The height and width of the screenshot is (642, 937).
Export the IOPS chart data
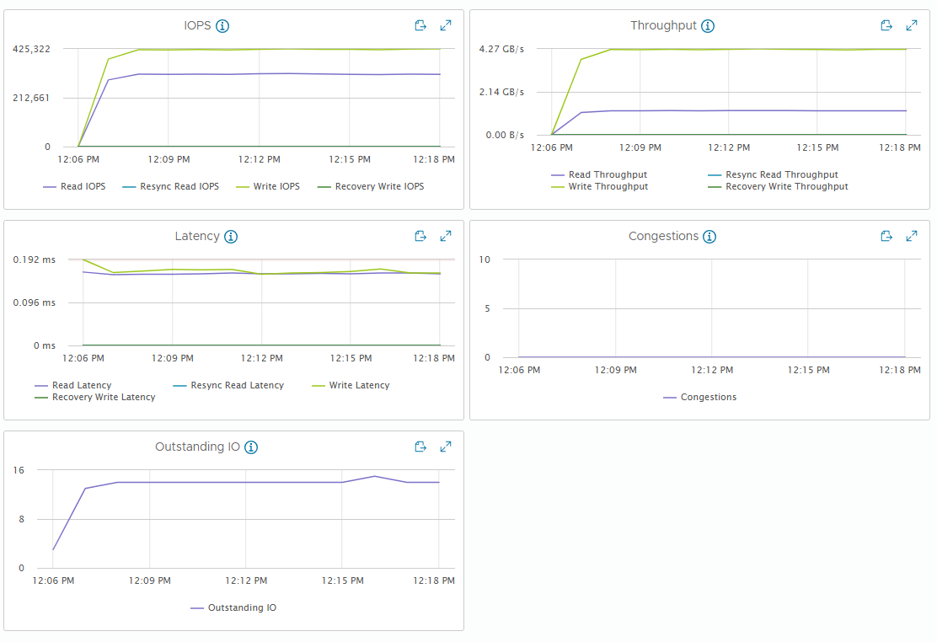pyautogui.click(x=420, y=25)
